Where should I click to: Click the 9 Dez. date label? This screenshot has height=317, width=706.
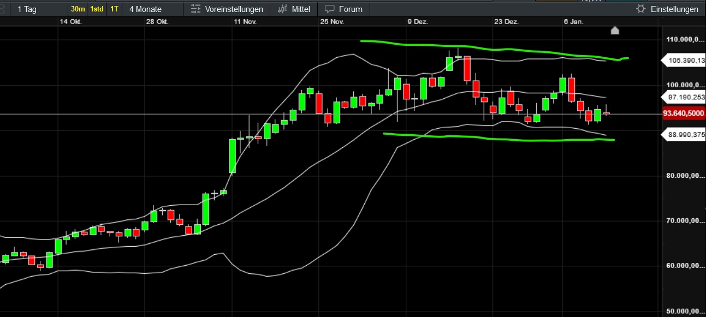coord(418,22)
